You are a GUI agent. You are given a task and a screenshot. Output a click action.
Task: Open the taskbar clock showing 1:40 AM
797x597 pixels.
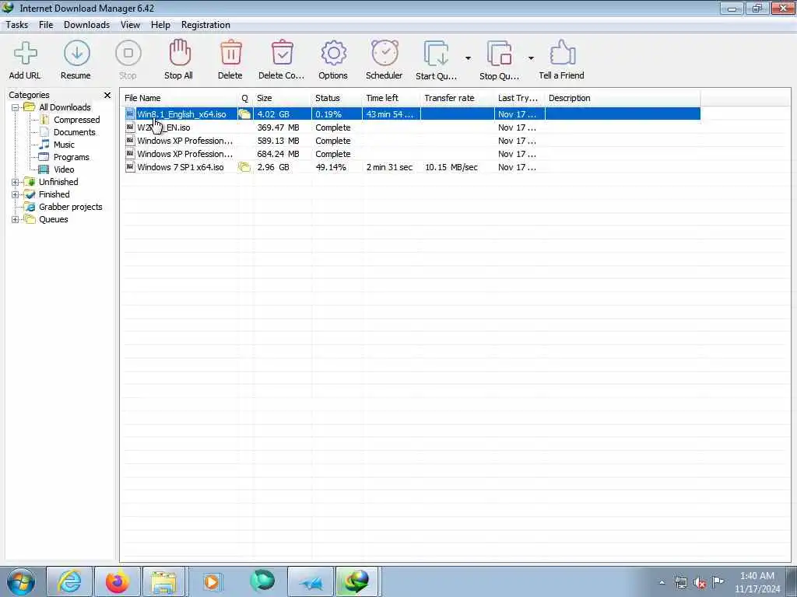point(757,582)
